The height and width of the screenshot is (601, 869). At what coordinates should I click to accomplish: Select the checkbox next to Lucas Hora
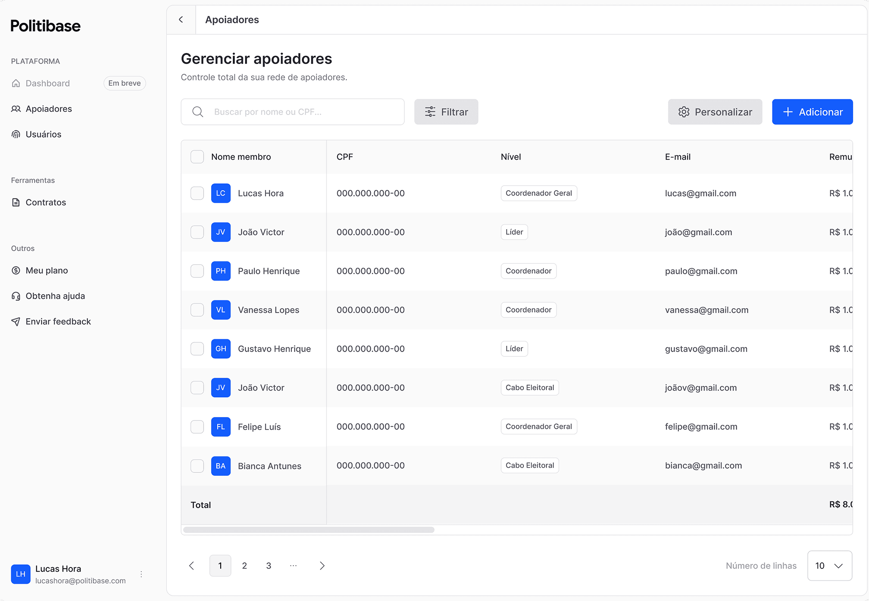click(197, 193)
